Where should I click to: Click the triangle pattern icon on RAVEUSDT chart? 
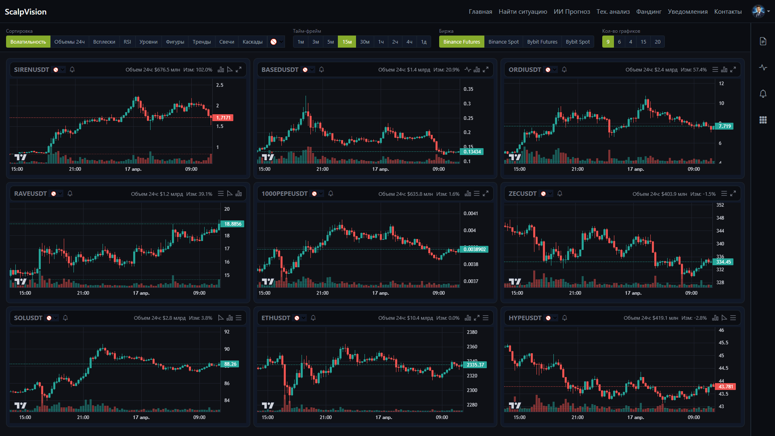click(x=230, y=194)
